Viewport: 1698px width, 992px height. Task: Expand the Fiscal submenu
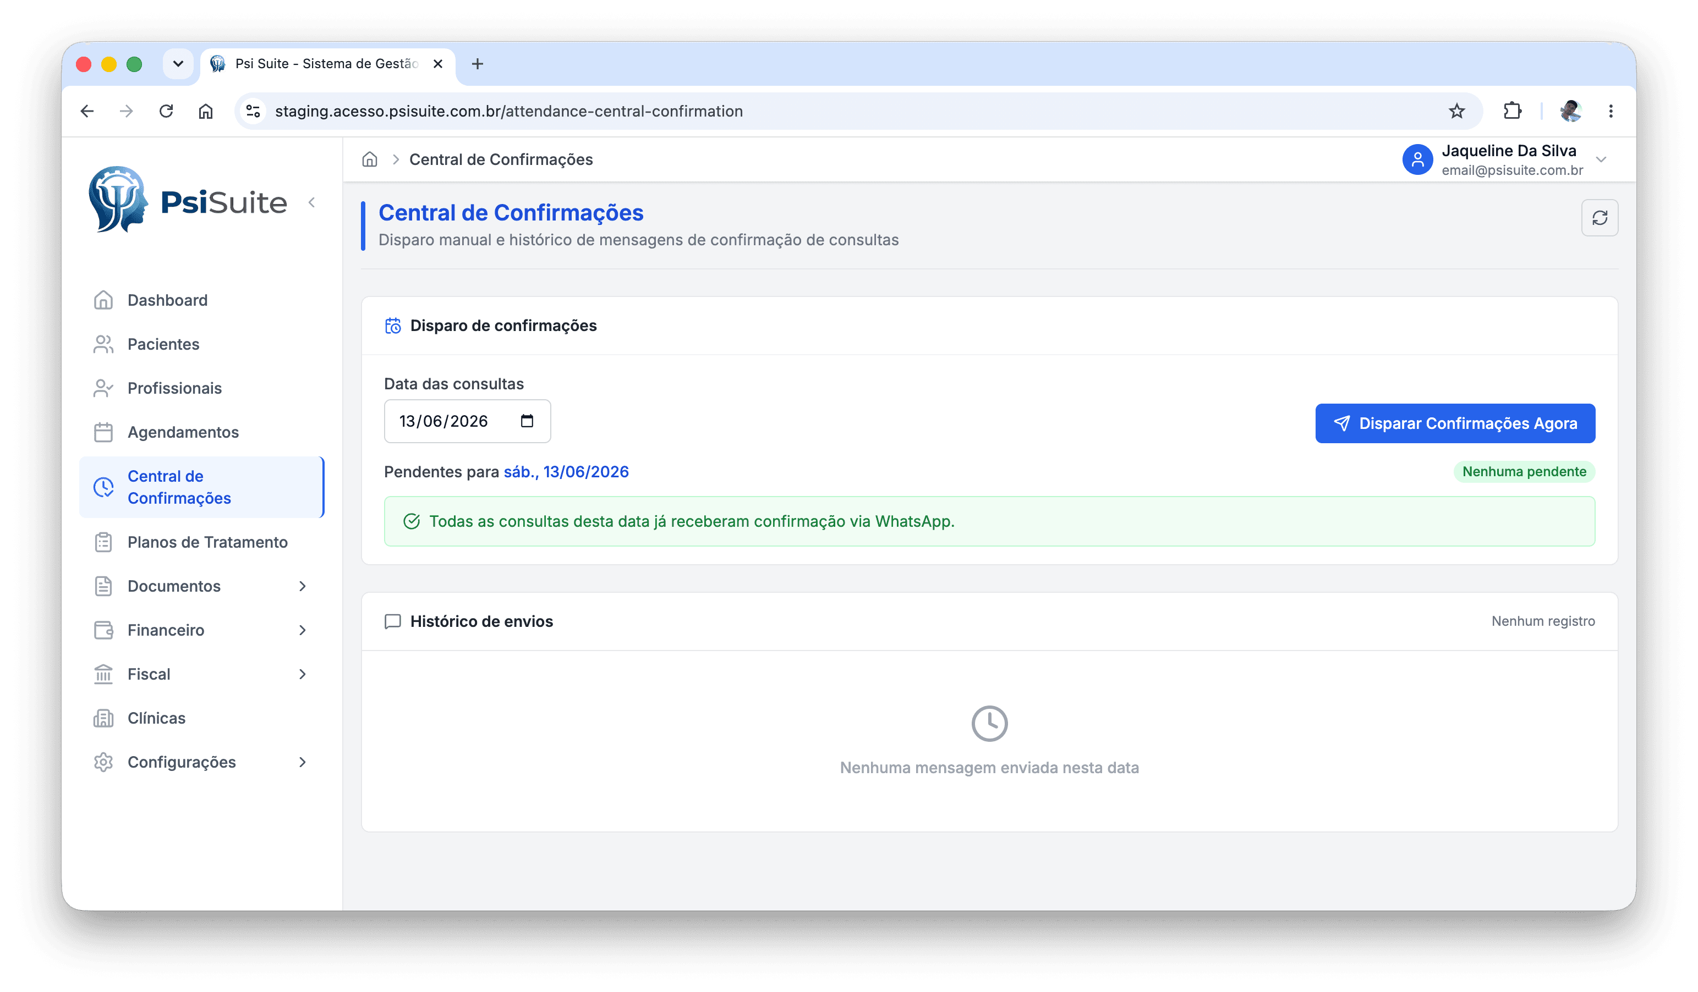(x=201, y=674)
